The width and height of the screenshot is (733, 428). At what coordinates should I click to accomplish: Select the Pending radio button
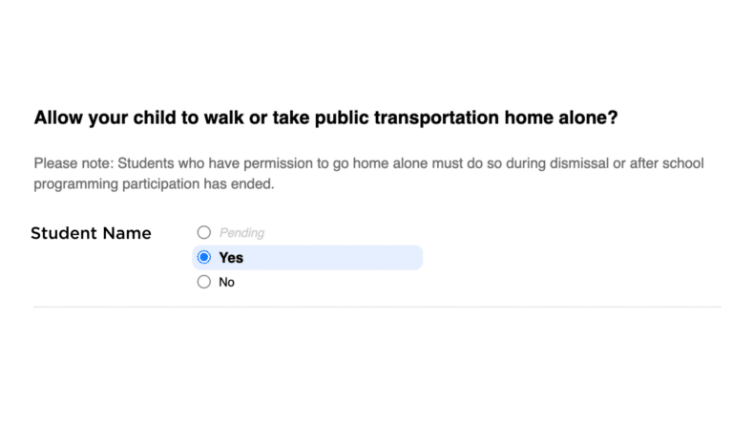[x=204, y=232]
